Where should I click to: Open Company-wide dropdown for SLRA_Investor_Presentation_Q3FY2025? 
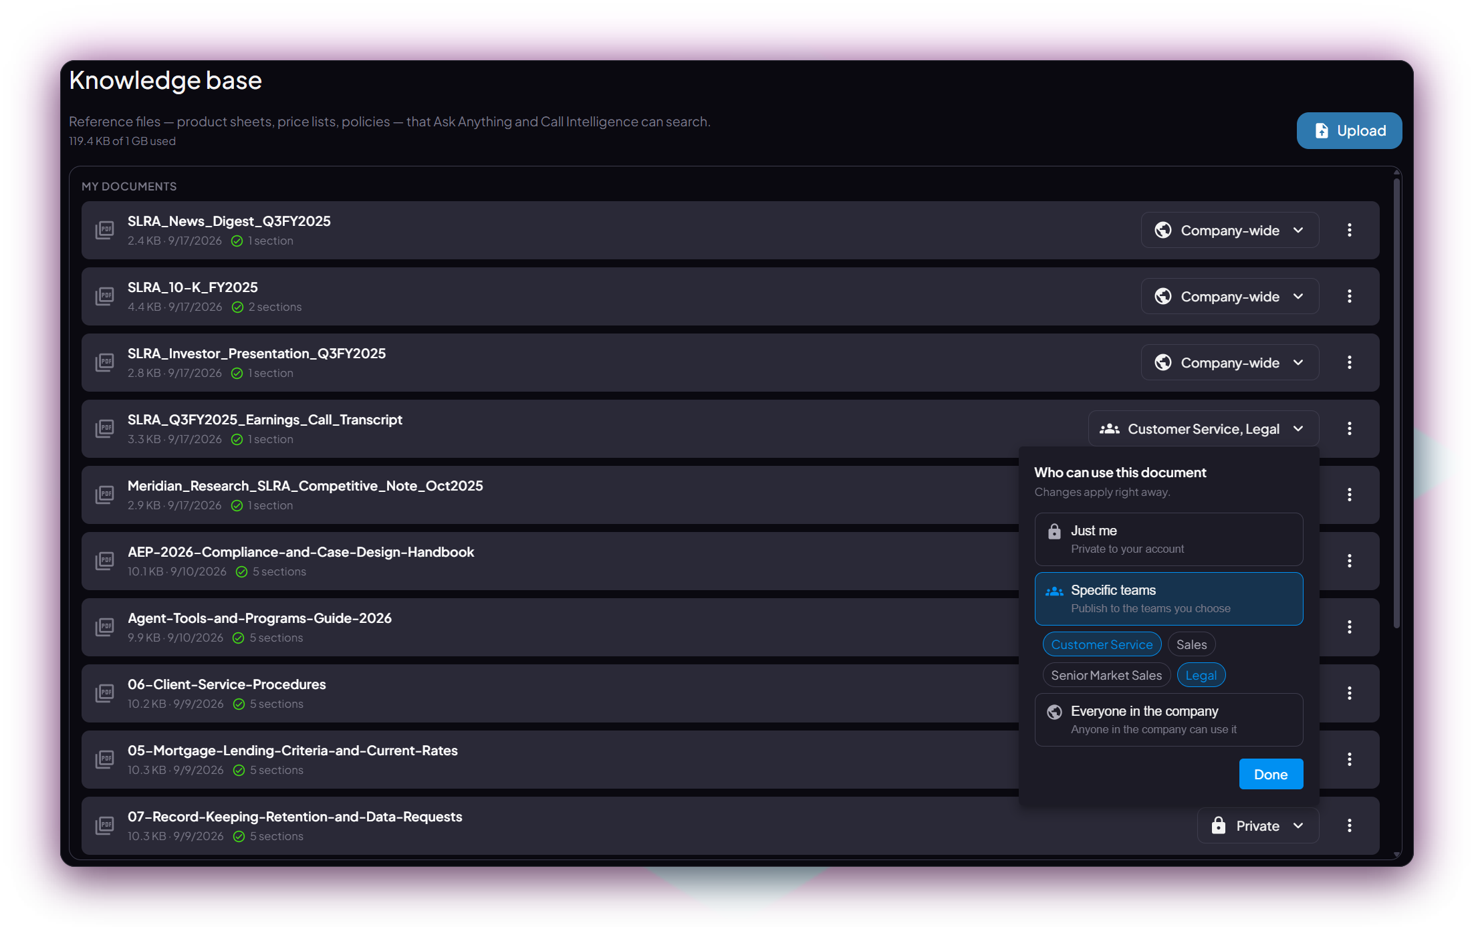pos(1229,362)
